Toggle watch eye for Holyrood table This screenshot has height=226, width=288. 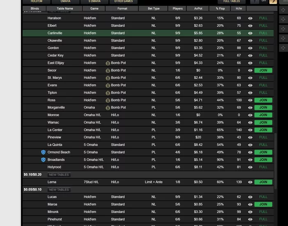(250, 167)
